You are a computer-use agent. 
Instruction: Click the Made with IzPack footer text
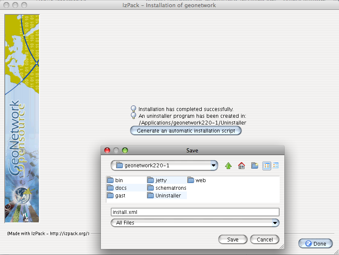tap(48, 233)
